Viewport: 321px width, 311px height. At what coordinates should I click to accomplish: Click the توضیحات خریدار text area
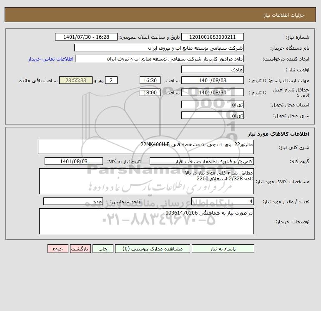click(146, 221)
